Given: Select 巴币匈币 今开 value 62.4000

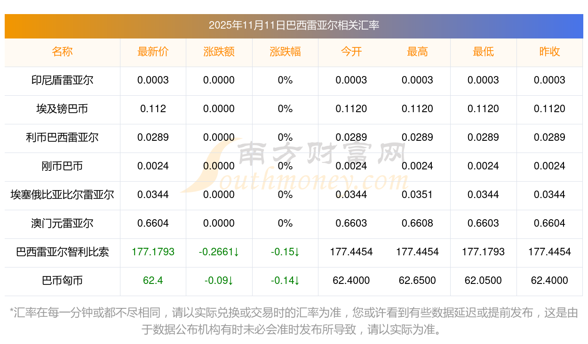Looking at the screenshot, I should (351, 281).
